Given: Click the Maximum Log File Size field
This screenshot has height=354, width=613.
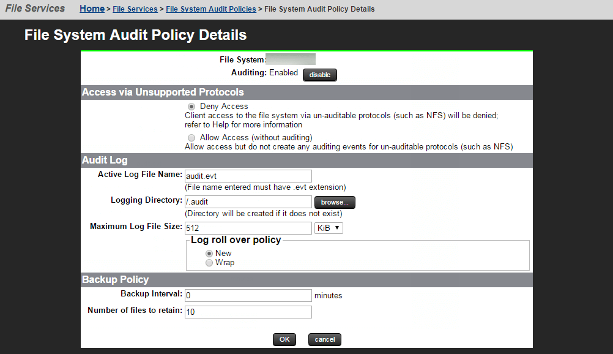Looking at the screenshot, I should [248, 228].
